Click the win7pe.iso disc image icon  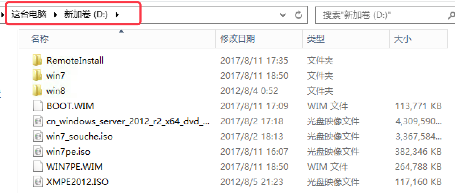click(x=38, y=151)
